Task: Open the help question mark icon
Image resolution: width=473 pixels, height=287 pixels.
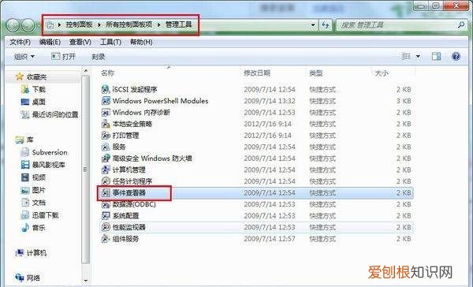Action: click(x=456, y=57)
